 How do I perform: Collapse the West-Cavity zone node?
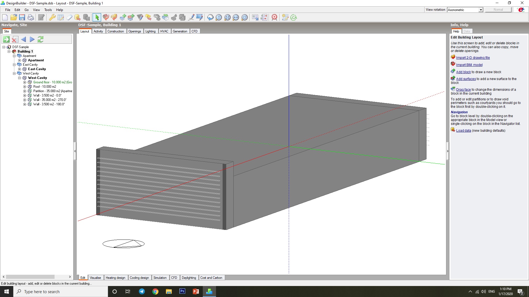(20, 78)
